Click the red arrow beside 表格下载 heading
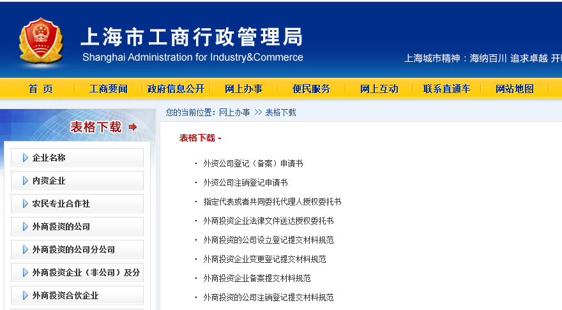Screen dimensions: 562x310 point(133,127)
